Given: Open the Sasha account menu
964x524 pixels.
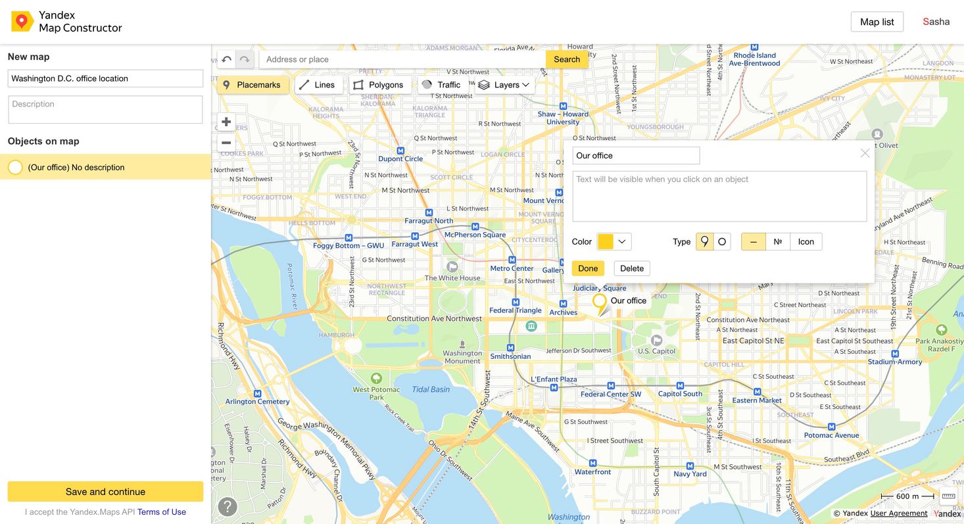Looking at the screenshot, I should click(936, 22).
